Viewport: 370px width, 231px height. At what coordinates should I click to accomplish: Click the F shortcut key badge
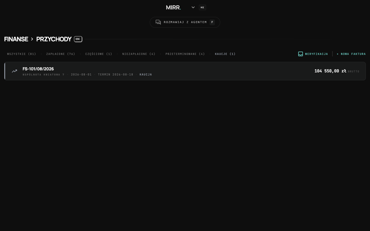click(212, 22)
